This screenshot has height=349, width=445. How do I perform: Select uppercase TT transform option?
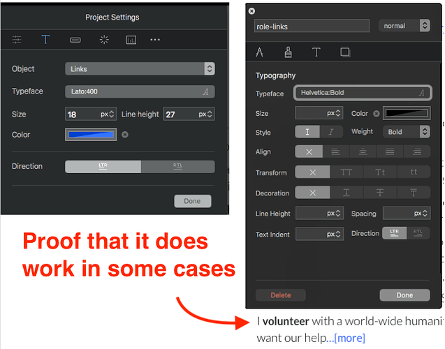point(346,172)
